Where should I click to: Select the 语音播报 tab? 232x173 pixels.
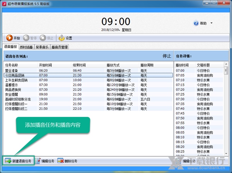pos(11,47)
